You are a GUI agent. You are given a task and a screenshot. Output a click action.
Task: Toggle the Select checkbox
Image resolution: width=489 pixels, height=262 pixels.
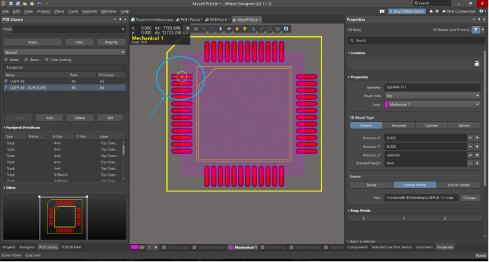pos(6,60)
